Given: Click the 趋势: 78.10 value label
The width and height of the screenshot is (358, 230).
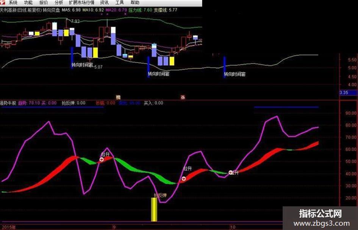Looking at the screenshot, I should 29,103.
